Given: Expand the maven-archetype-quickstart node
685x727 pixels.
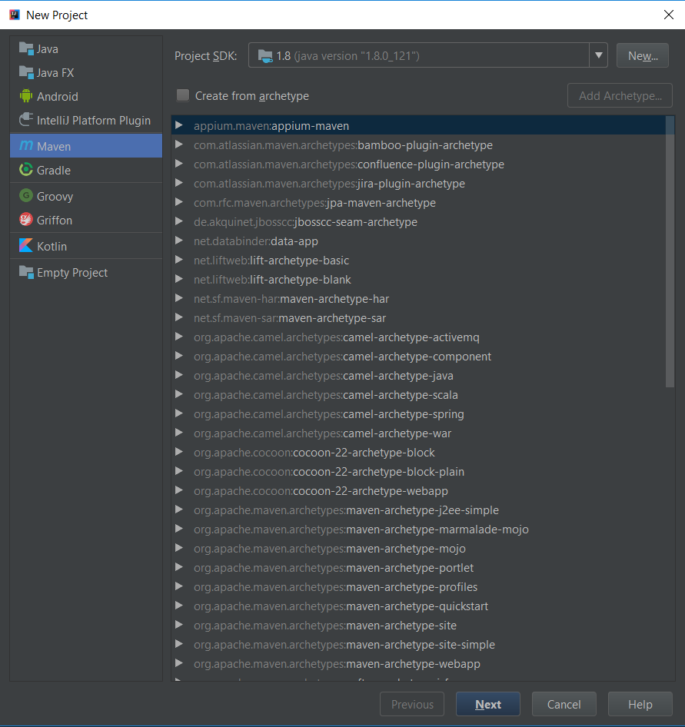Looking at the screenshot, I should (x=179, y=606).
